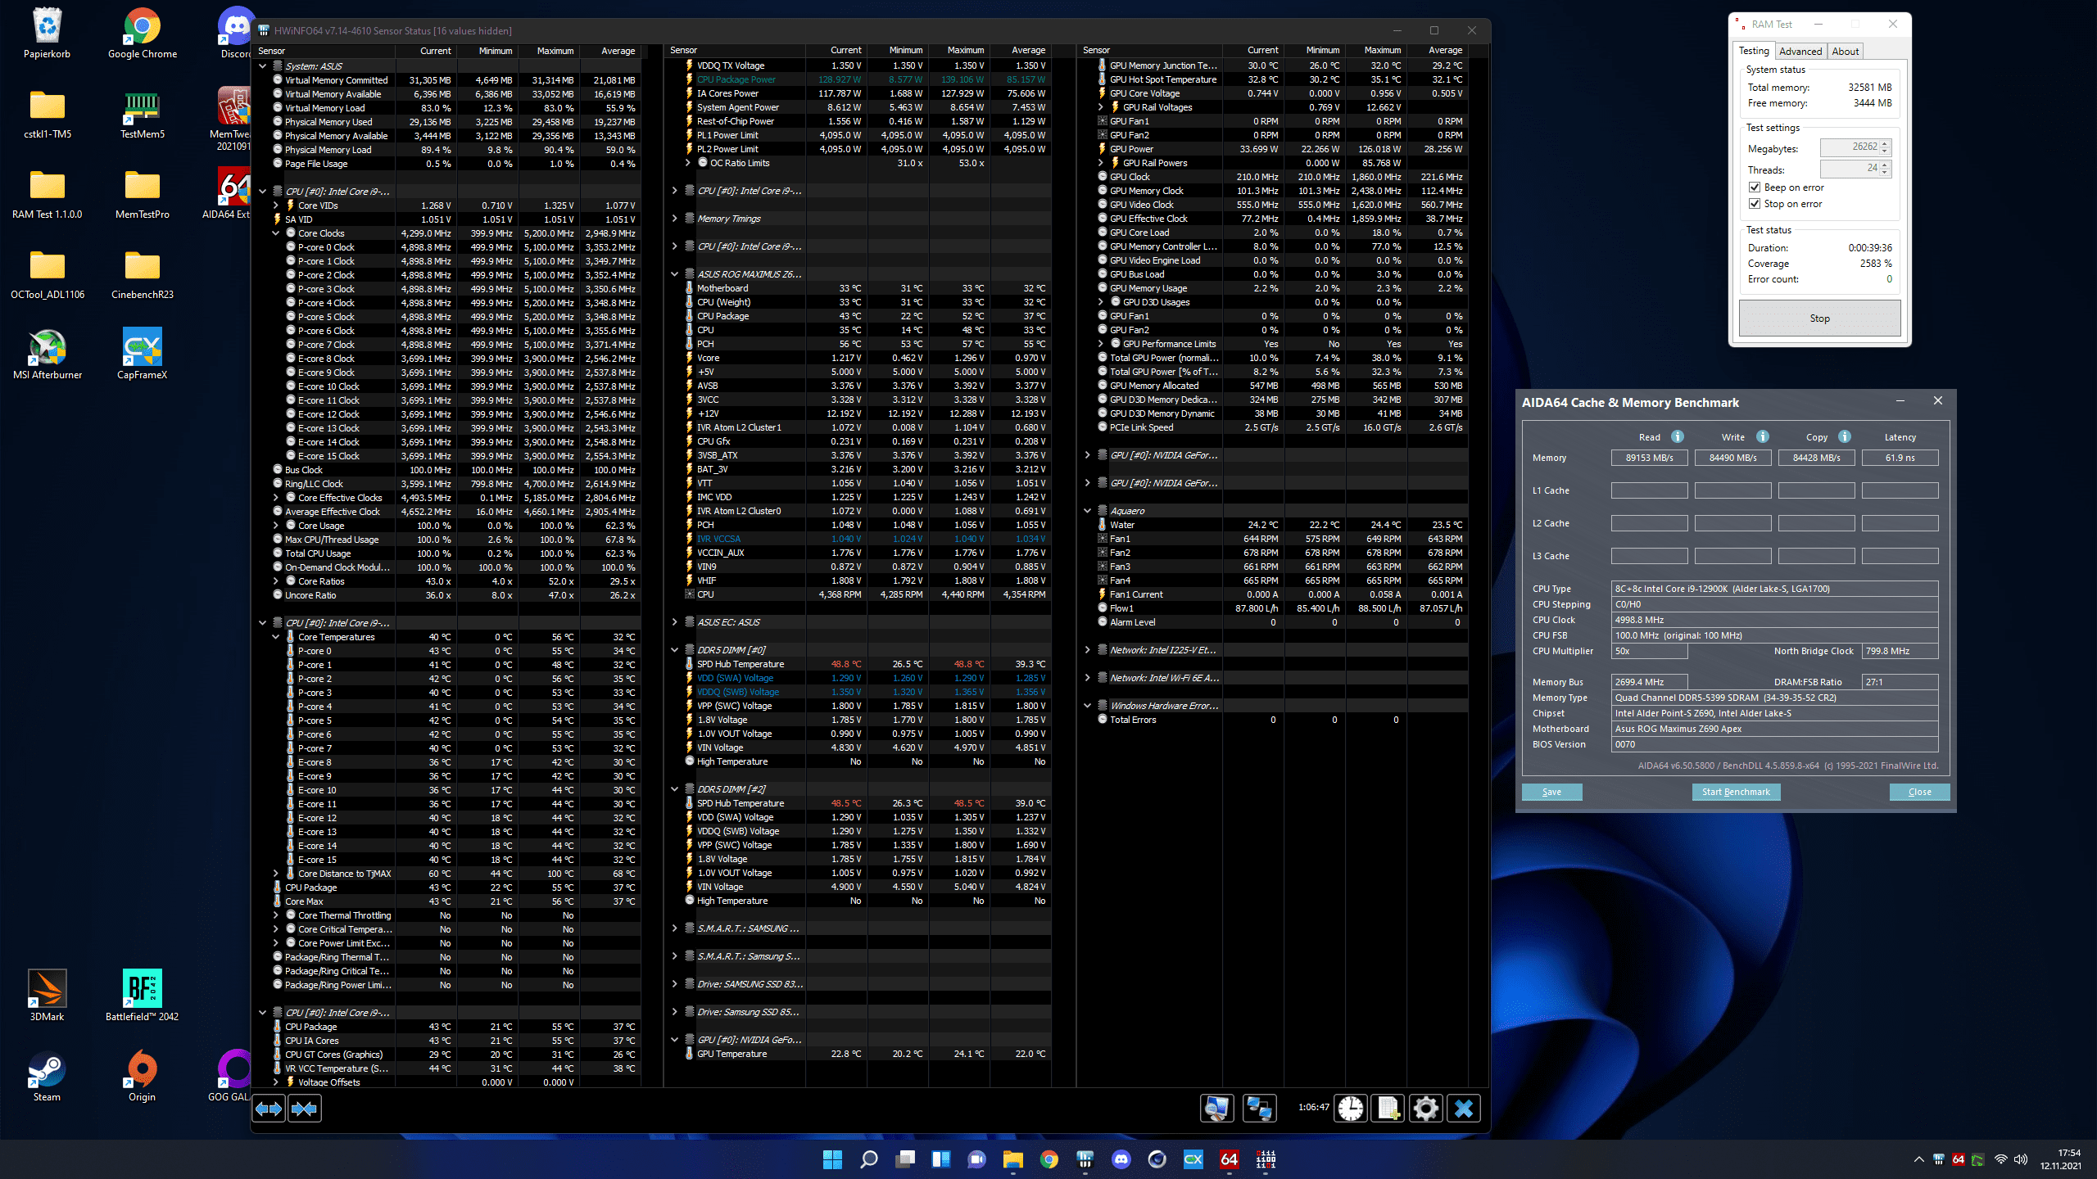Click HWiNFO expand columns arrows button

[269, 1109]
